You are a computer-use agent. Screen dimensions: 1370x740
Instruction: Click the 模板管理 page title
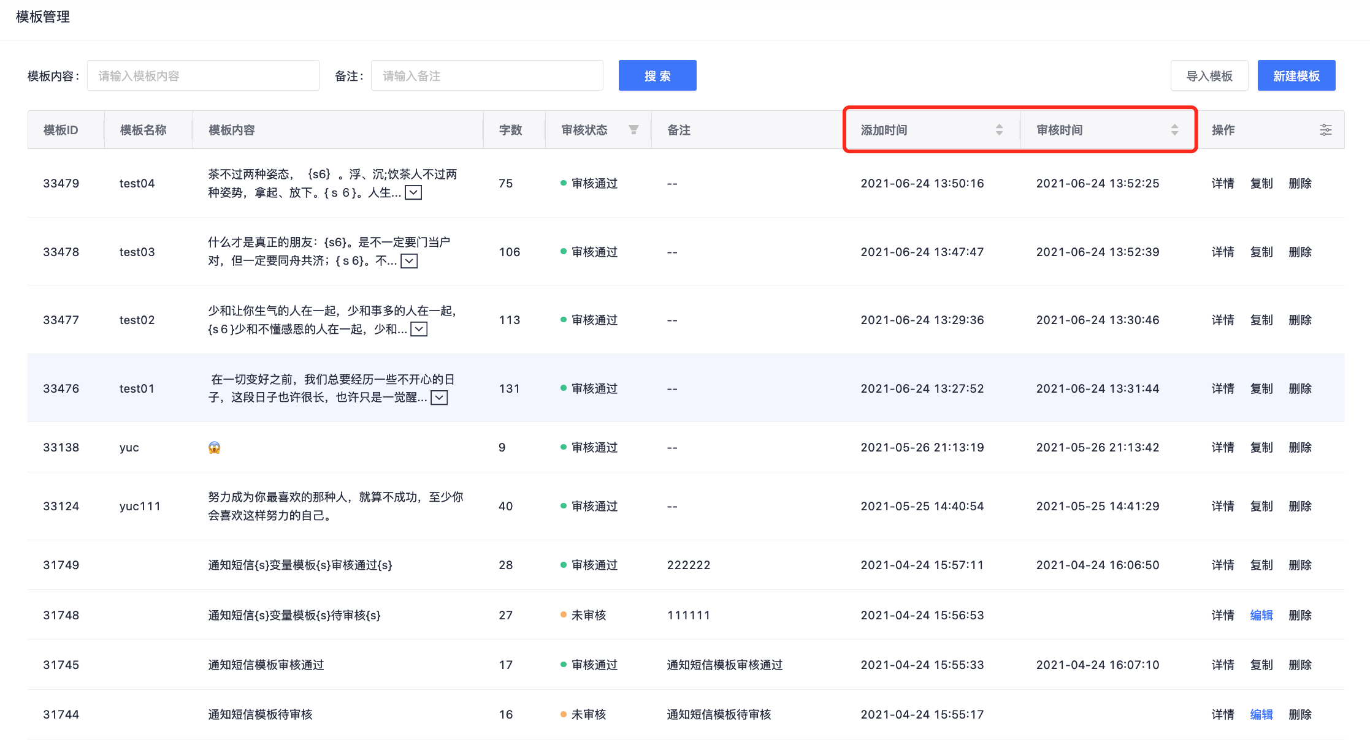(x=42, y=17)
